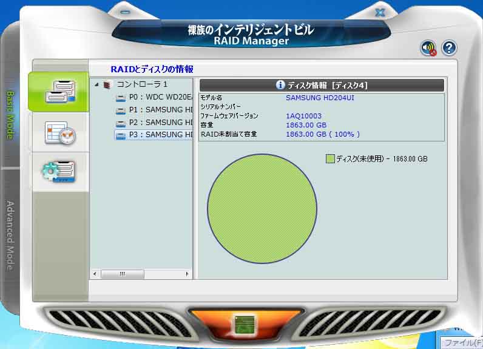Screen dimensions: 483x349
Task: Select P2 : SAMSUNG disk entry
Action: pyautogui.click(x=160, y=122)
